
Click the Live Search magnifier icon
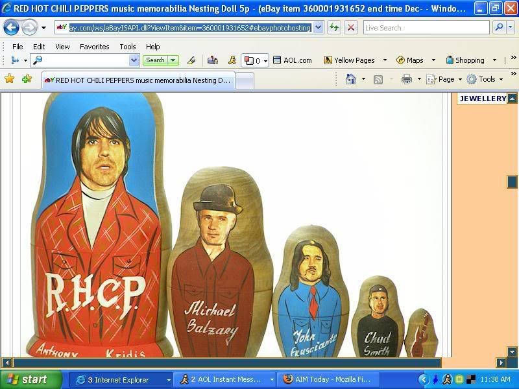(x=499, y=27)
